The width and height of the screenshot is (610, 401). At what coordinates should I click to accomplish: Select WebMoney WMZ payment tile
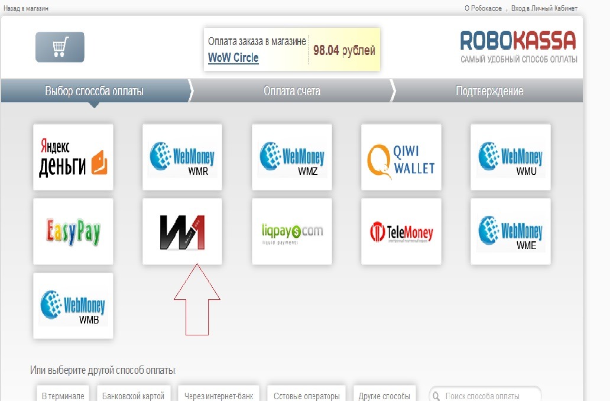(292, 157)
